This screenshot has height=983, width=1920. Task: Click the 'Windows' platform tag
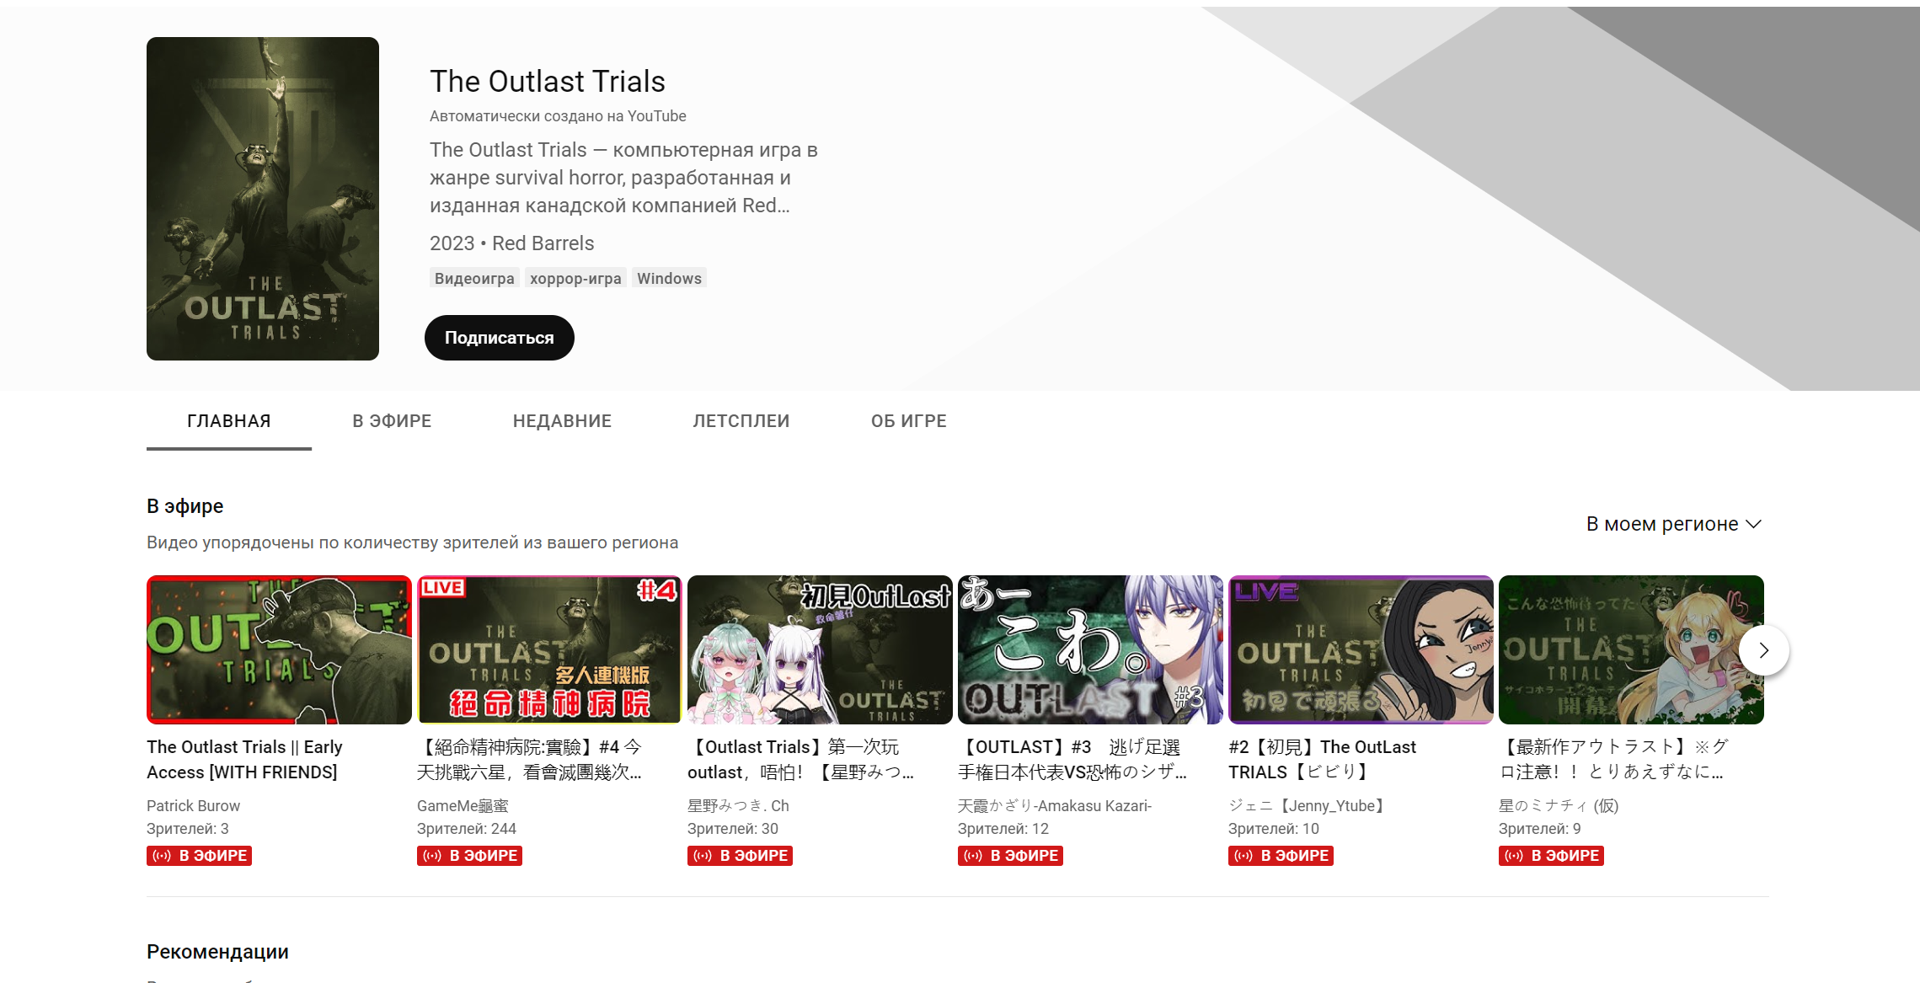(x=669, y=278)
